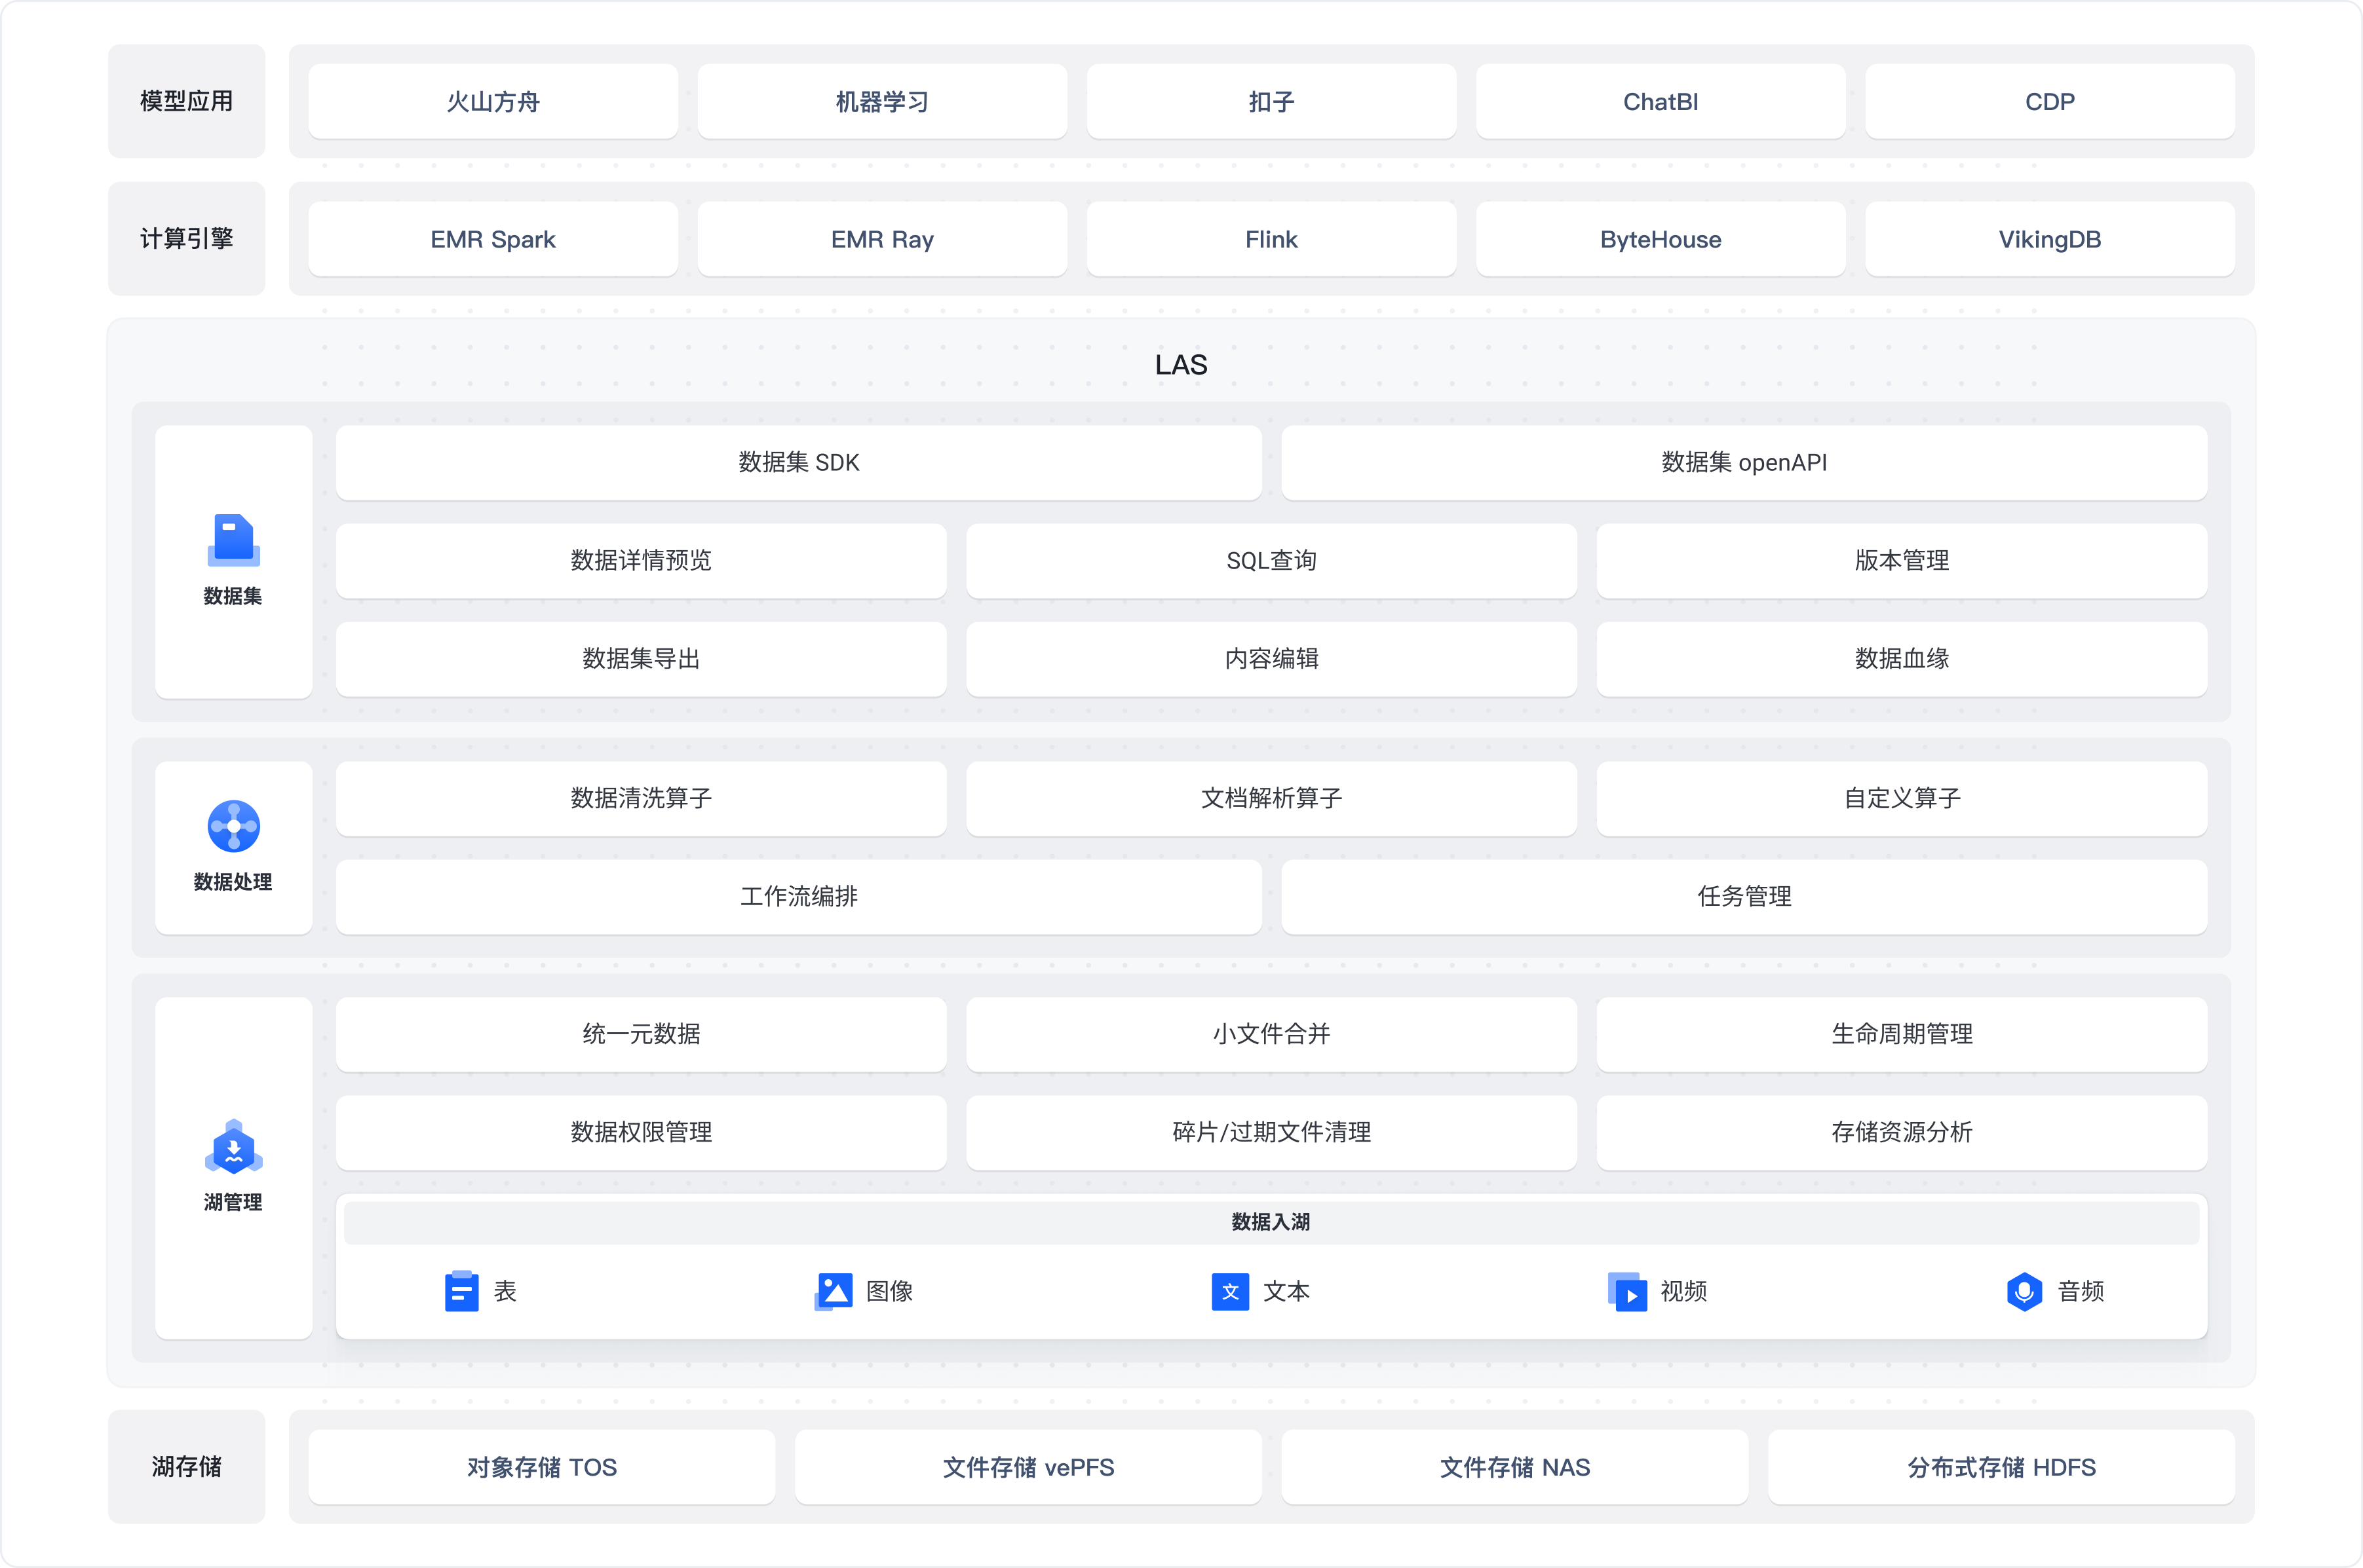This screenshot has height=1568, width=2363.
Task: Select the 文件存储 NAS card
Action: coord(1514,1467)
